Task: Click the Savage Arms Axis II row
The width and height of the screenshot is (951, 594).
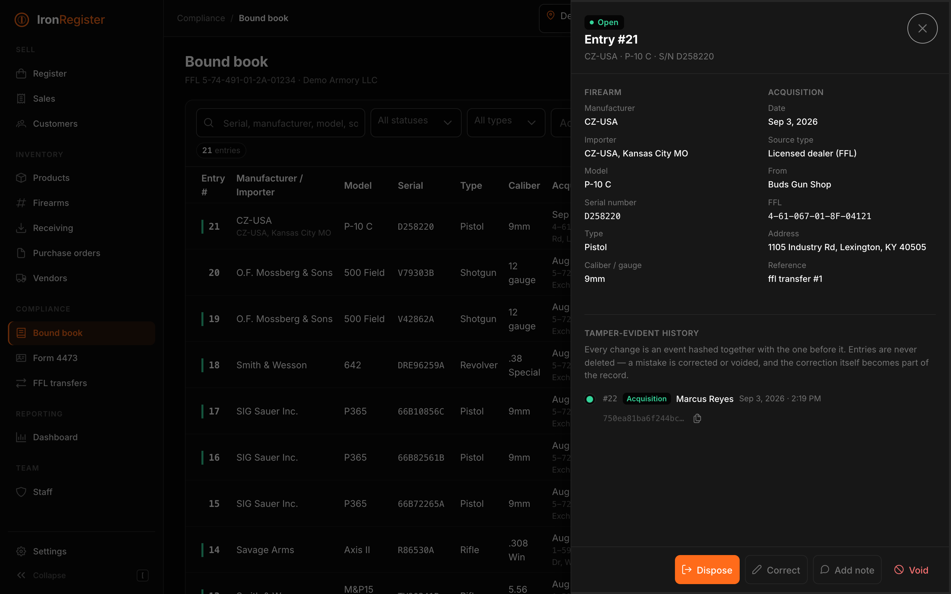Action: 378,549
